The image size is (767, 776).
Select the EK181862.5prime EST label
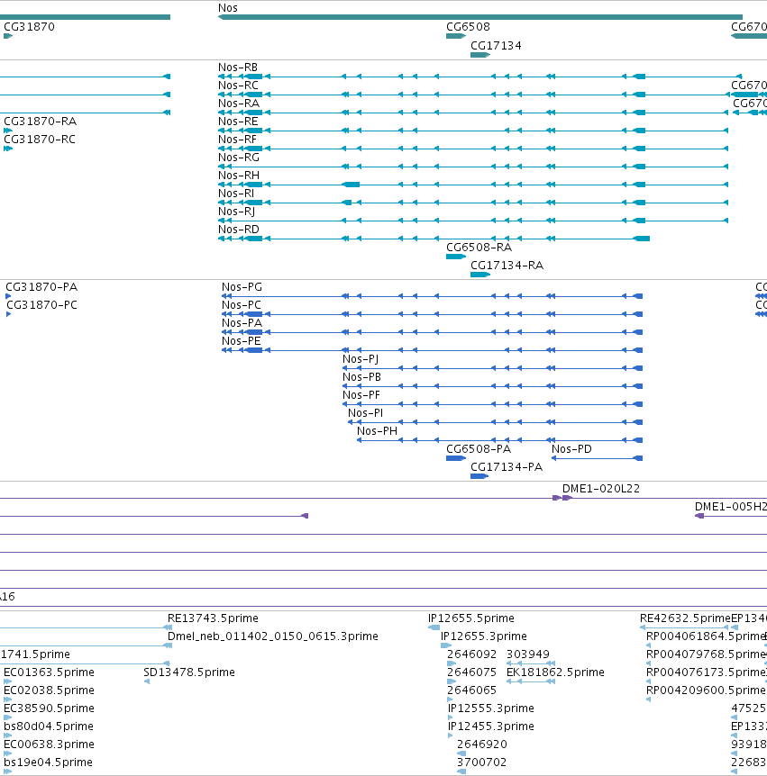[555, 672]
